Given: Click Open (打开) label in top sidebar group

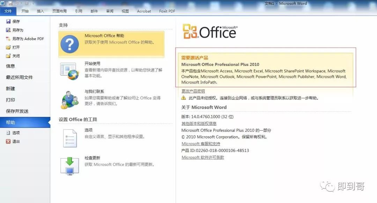Looking at the screenshot, I should pos(16,47).
